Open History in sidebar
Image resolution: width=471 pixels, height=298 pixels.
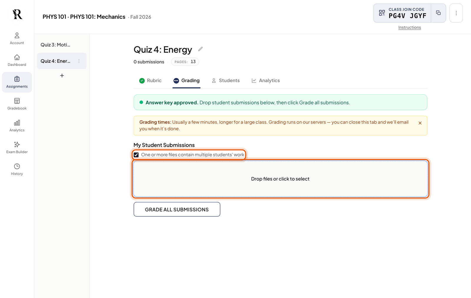(17, 169)
